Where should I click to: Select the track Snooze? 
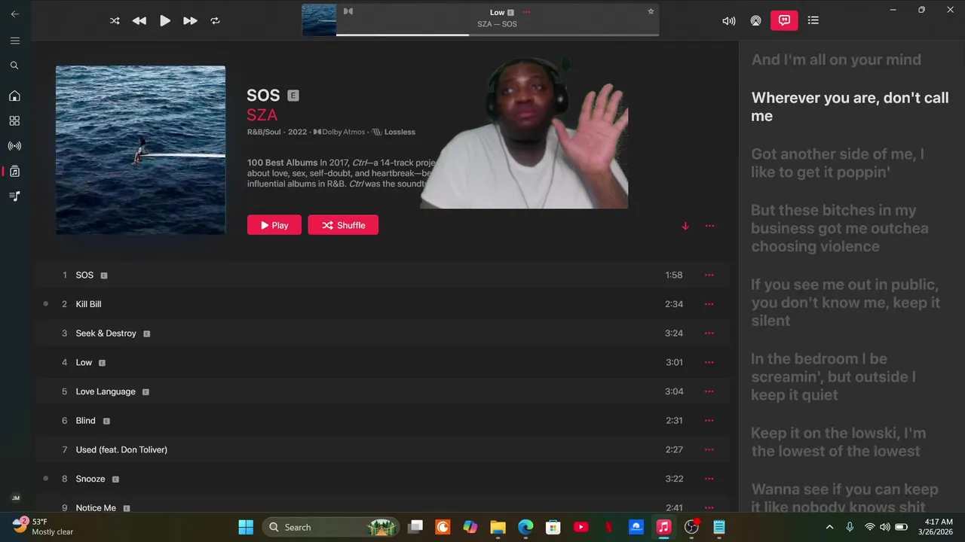pyautogui.click(x=382, y=479)
